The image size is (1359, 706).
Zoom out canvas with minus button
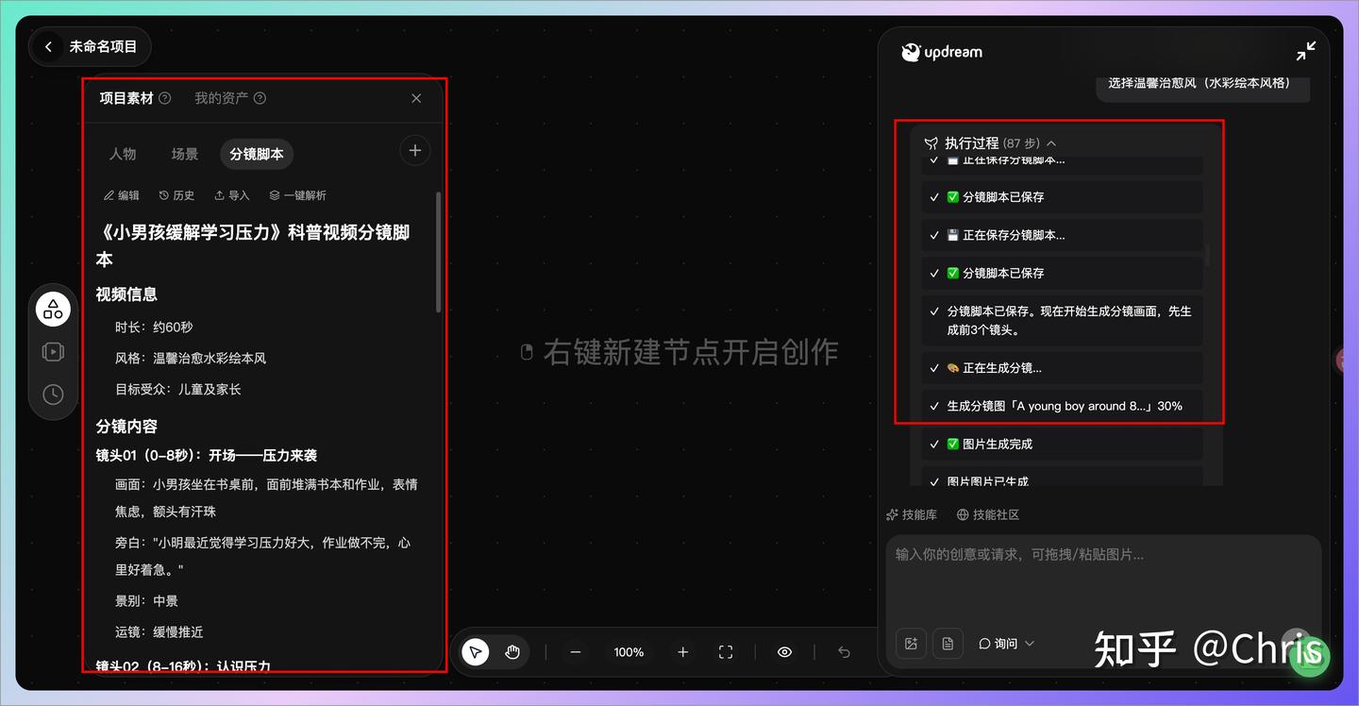[575, 652]
